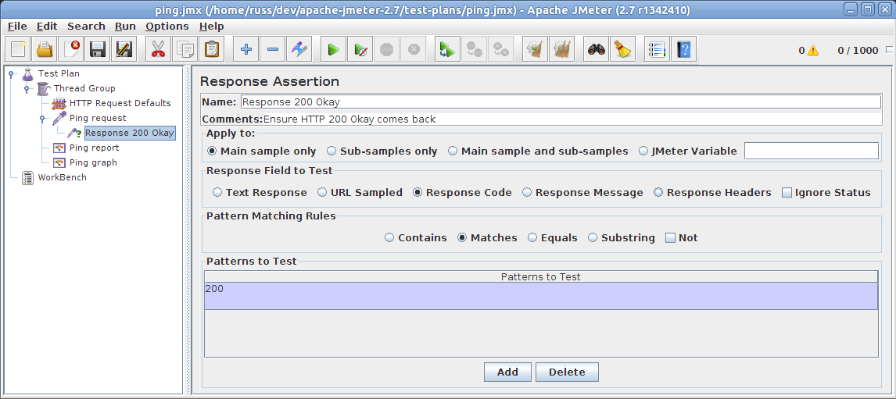Screen dimensions: 896x399
Task: Copy with the two-pages toolbar icon
Action: coord(185,50)
